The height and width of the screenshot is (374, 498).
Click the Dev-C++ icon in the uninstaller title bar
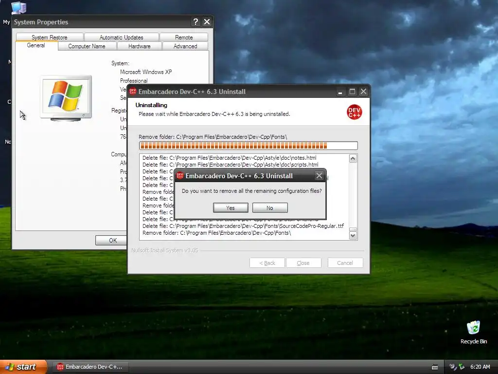click(133, 92)
